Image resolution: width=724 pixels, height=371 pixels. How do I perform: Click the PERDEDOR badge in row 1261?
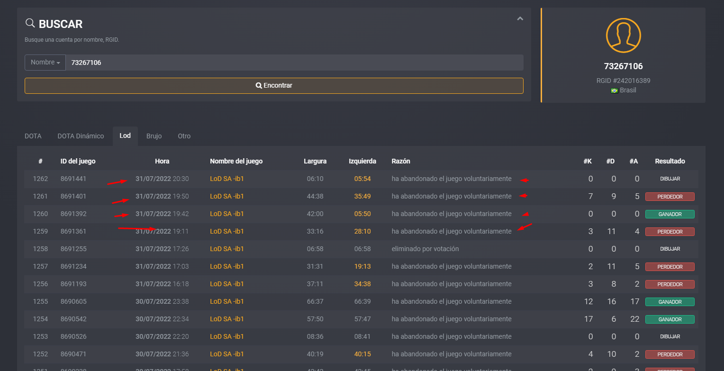(670, 197)
